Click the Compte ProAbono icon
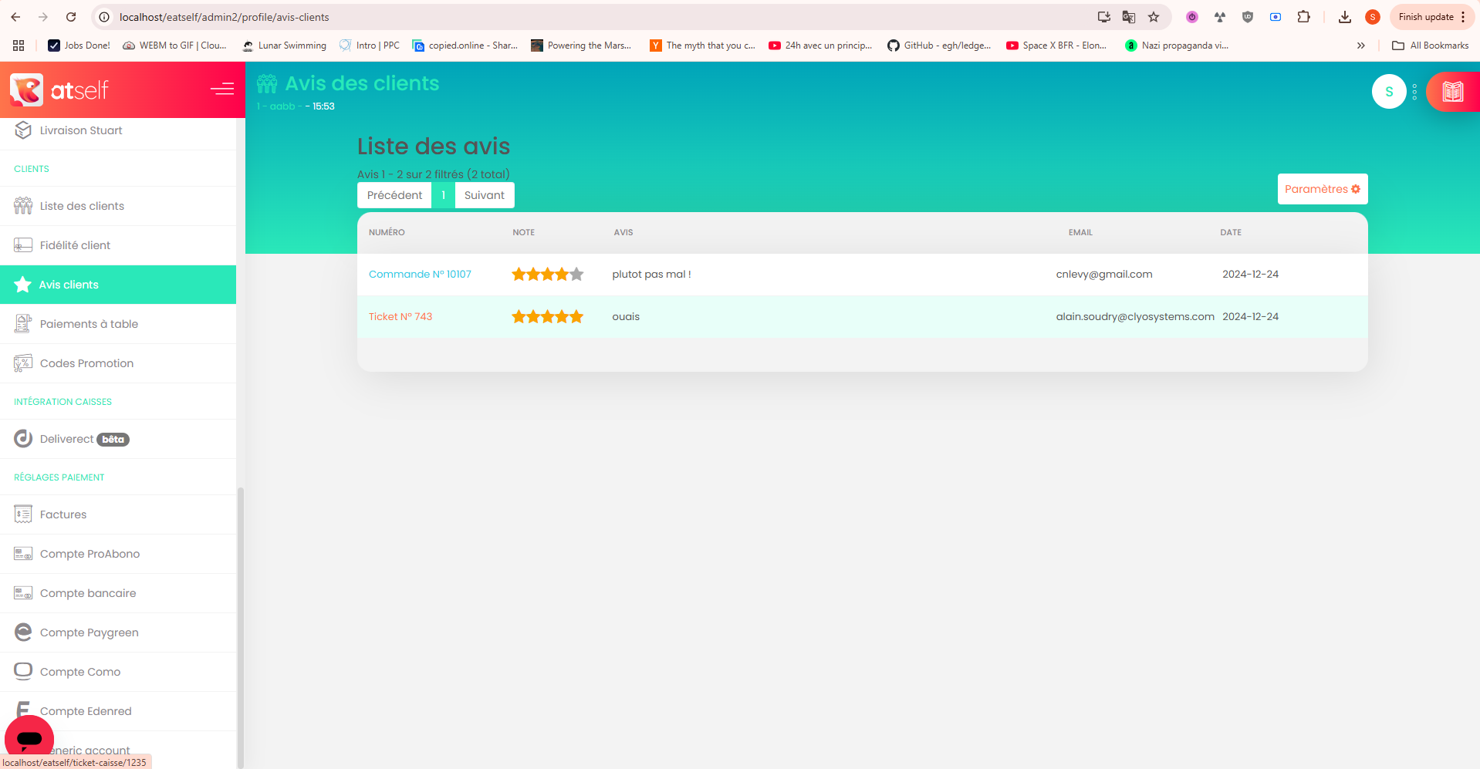The image size is (1480, 769). click(23, 554)
